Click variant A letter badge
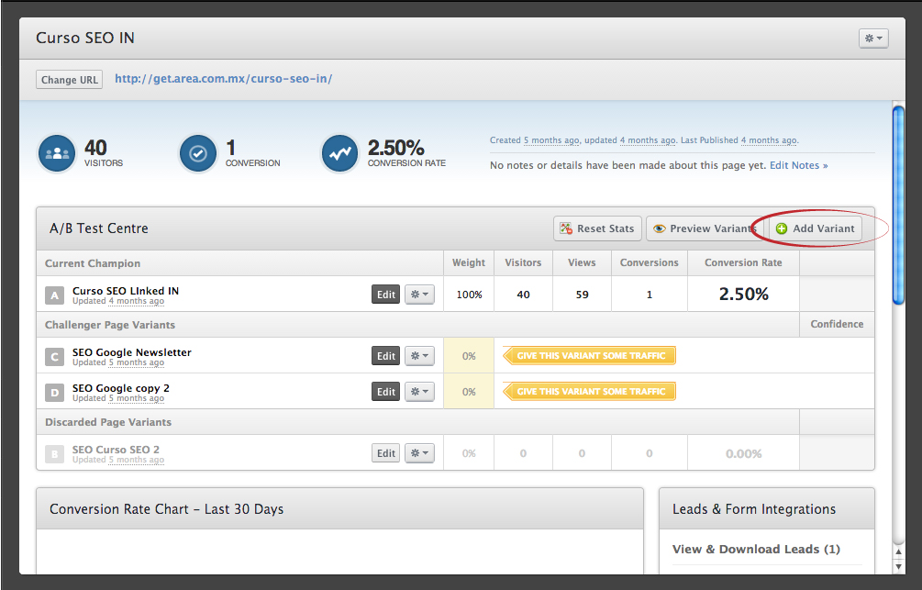 pyautogui.click(x=55, y=295)
